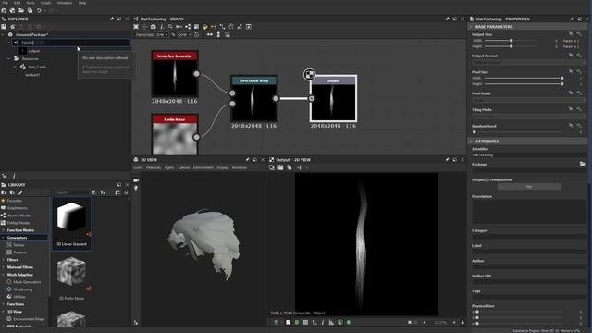592x333 pixels.
Task: Open the Parent Size height dropdown
Action: [185, 35]
